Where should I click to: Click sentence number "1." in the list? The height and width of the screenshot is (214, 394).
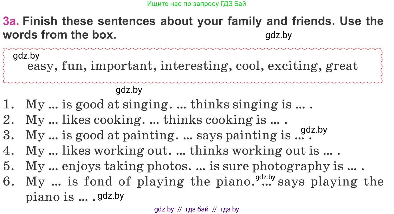(x=9, y=104)
